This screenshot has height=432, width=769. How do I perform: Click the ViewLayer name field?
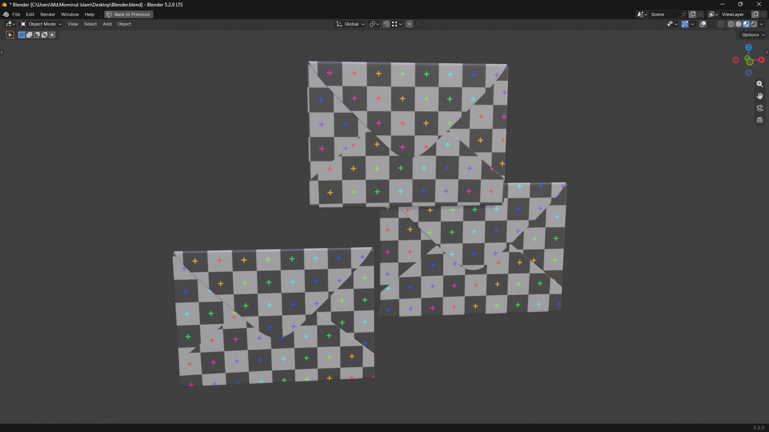(x=735, y=14)
